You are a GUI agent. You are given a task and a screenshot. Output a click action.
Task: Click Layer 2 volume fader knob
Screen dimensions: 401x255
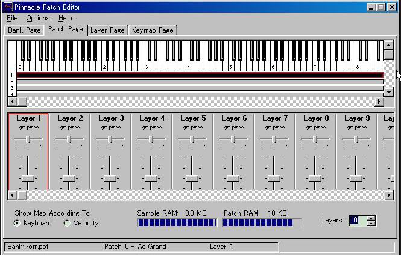point(69,178)
